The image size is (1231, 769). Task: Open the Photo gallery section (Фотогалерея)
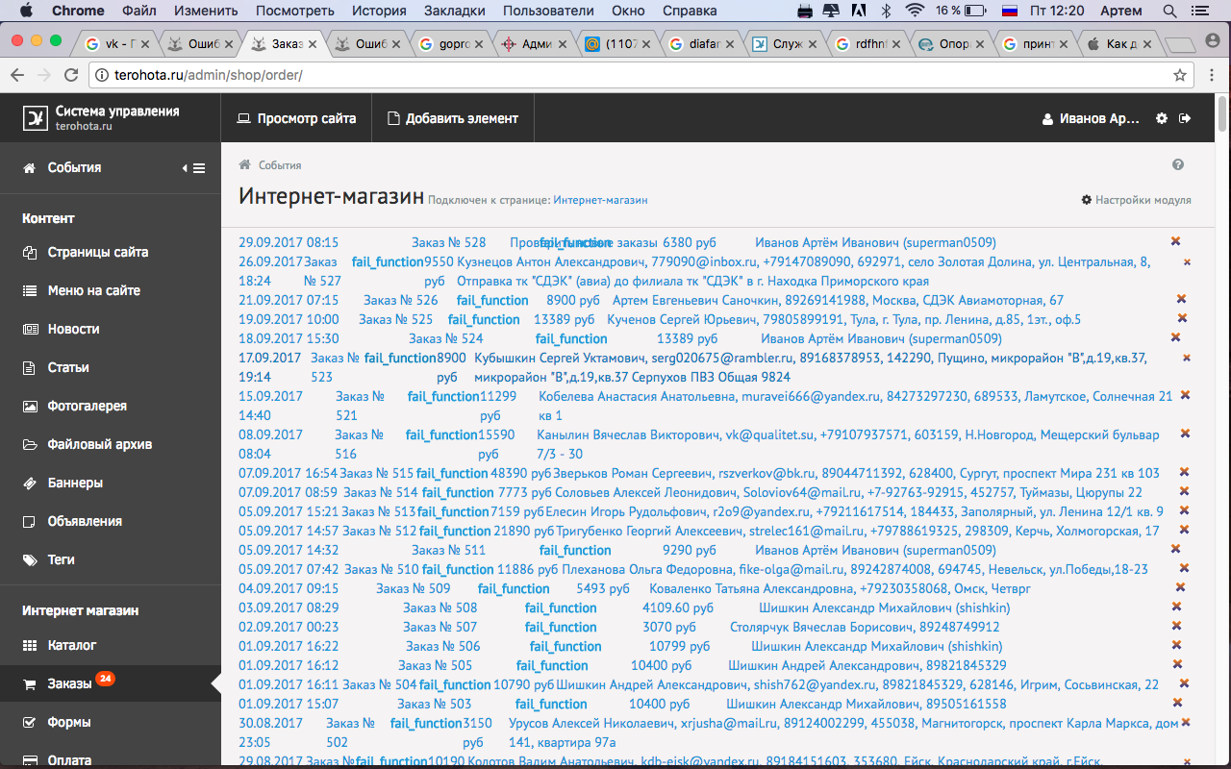[87, 406]
